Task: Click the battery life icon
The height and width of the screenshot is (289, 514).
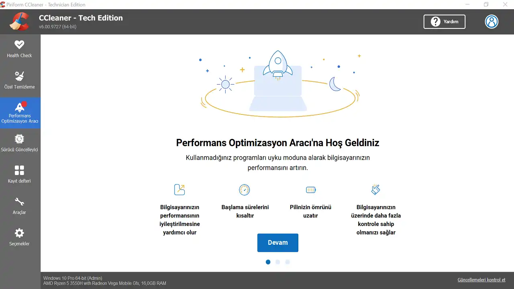Action: click(311, 189)
